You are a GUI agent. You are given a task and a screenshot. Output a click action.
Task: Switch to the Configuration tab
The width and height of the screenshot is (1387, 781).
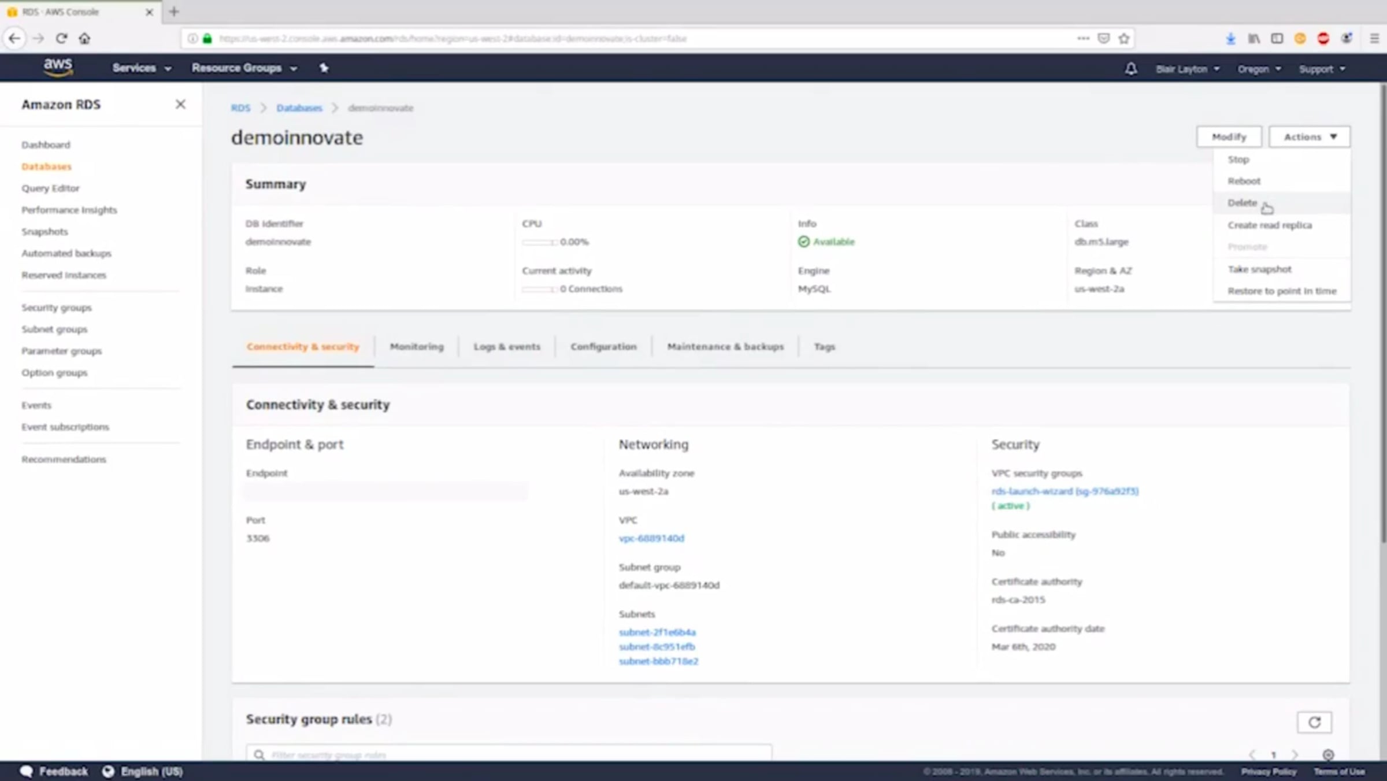[603, 347]
